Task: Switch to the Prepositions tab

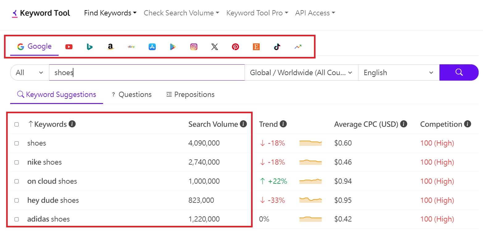Action: point(190,94)
